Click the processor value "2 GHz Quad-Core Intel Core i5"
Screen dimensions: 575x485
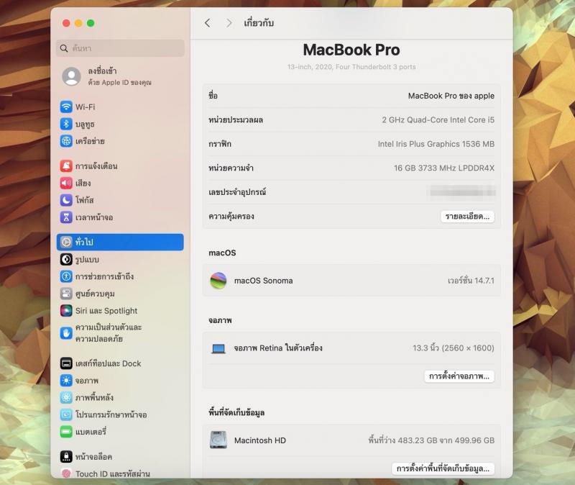point(438,119)
